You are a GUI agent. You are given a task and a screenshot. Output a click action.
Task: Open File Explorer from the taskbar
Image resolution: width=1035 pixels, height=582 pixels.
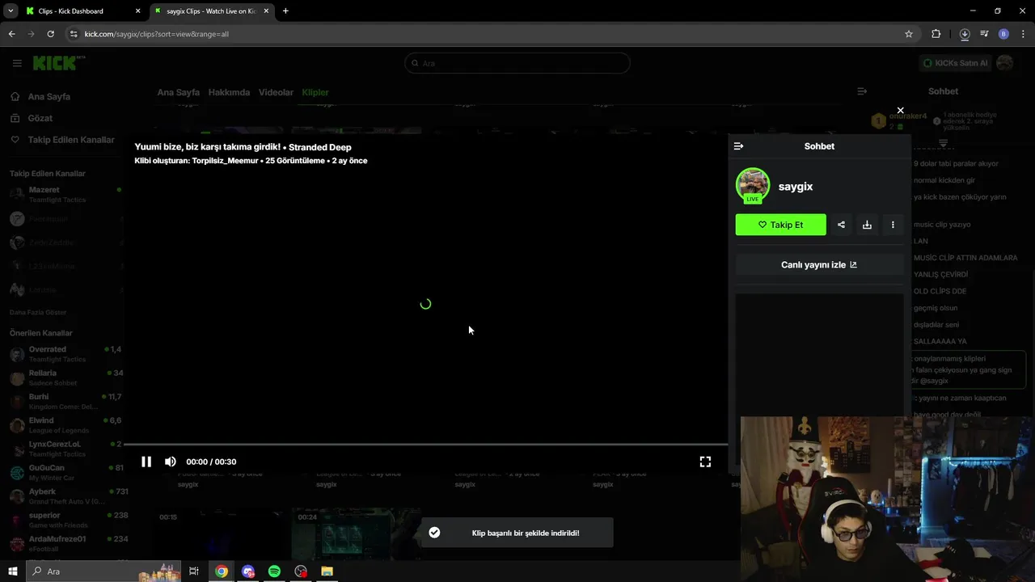tap(327, 571)
